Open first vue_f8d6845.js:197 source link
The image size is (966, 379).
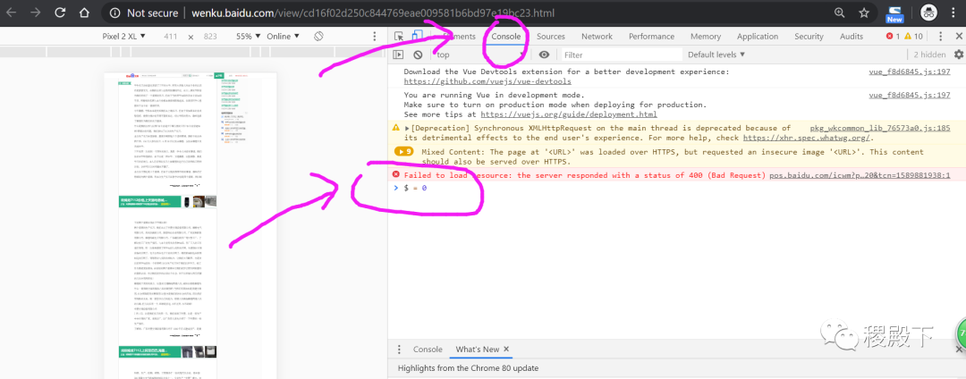[910, 72]
